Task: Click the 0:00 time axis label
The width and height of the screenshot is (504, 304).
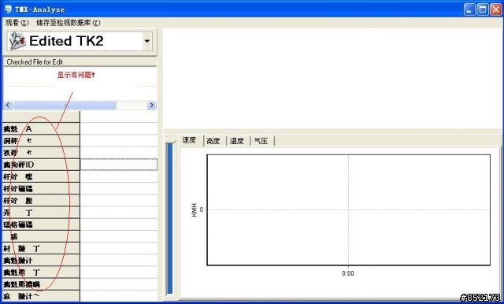Action: 348,273
